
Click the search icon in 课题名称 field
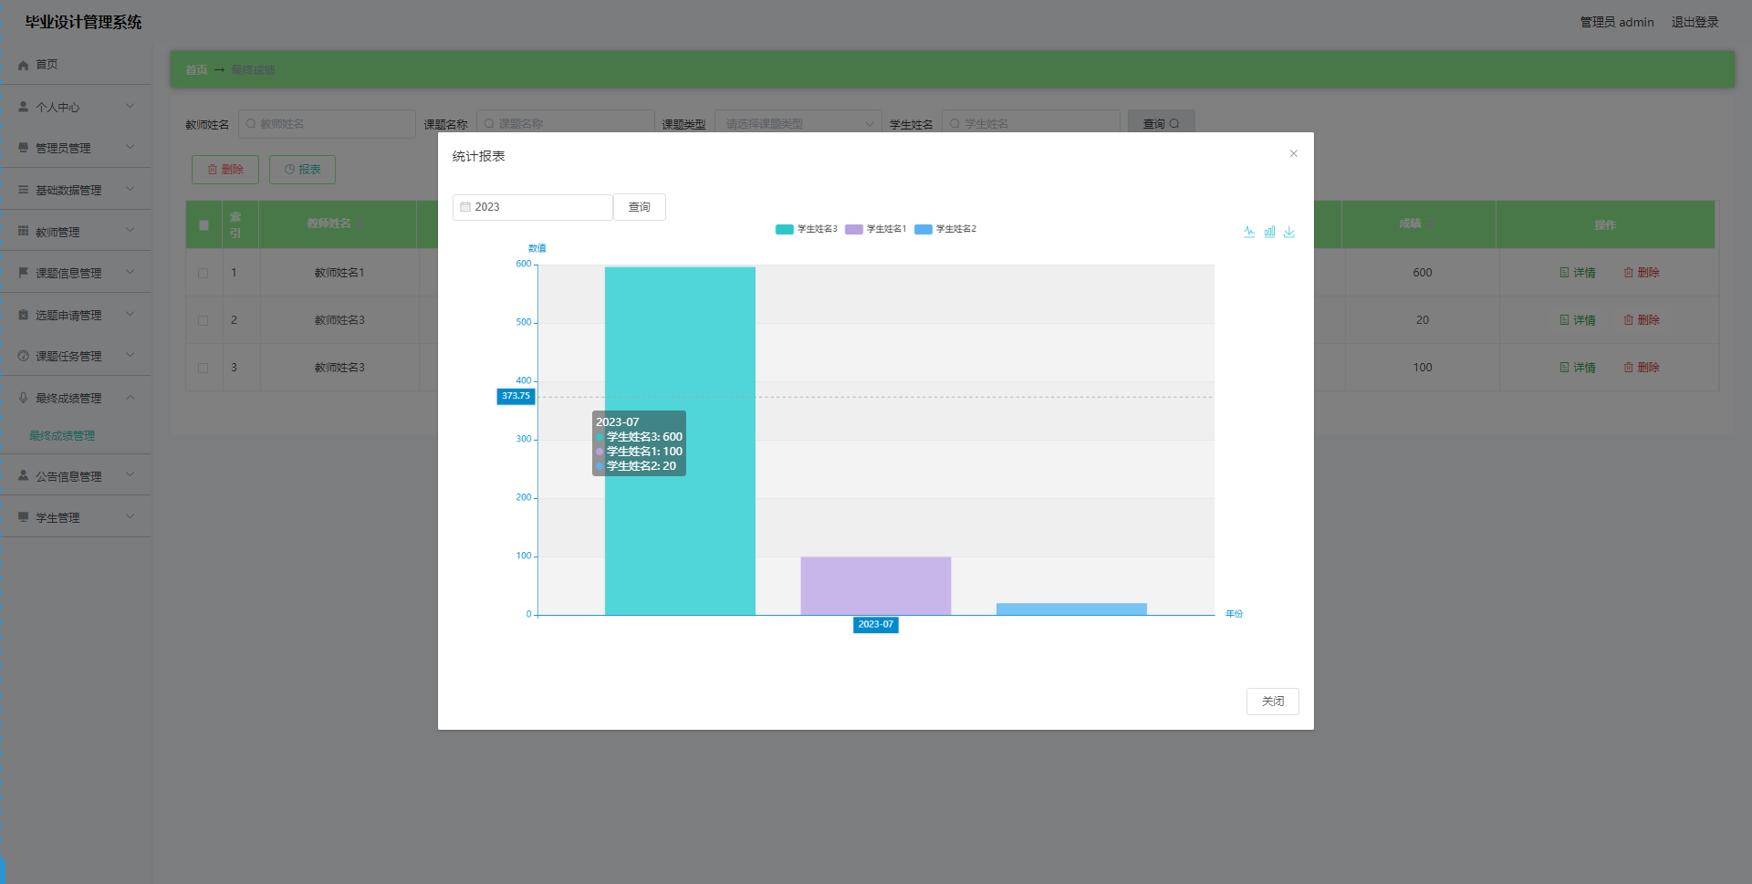[x=489, y=124]
